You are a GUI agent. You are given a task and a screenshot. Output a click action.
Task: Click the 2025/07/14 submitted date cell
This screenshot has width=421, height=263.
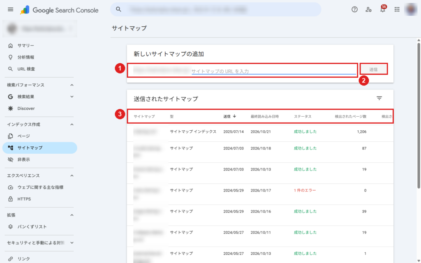pyautogui.click(x=234, y=132)
